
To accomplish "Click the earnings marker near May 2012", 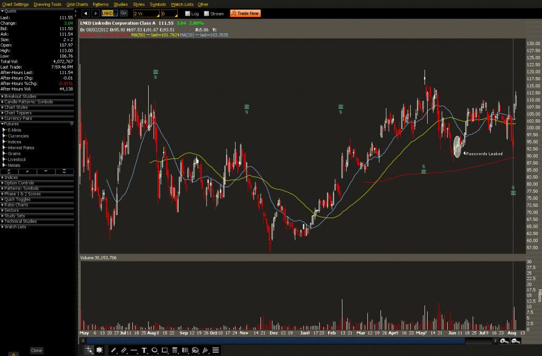I will click(423, 169).
